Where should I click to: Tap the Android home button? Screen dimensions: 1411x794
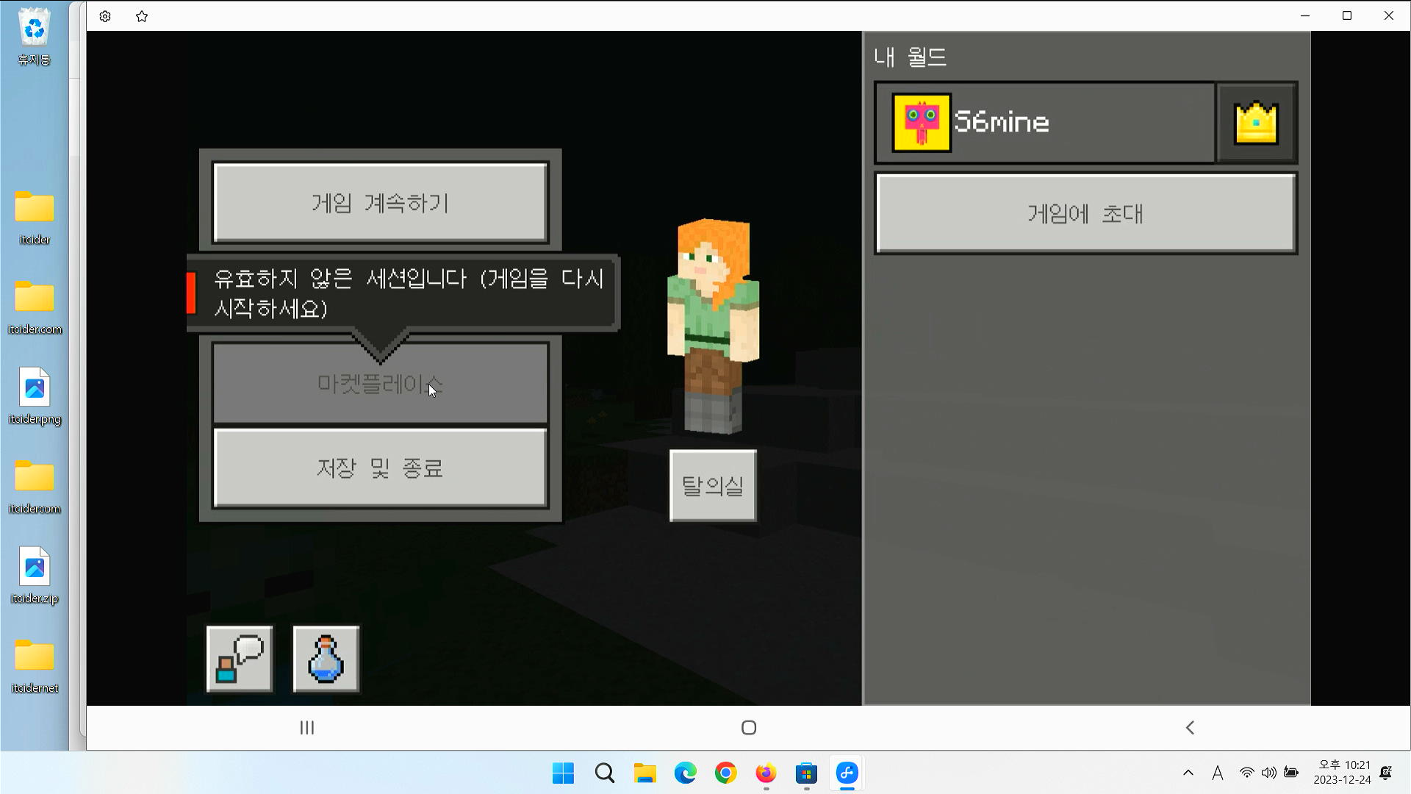[x=749, y=728]
